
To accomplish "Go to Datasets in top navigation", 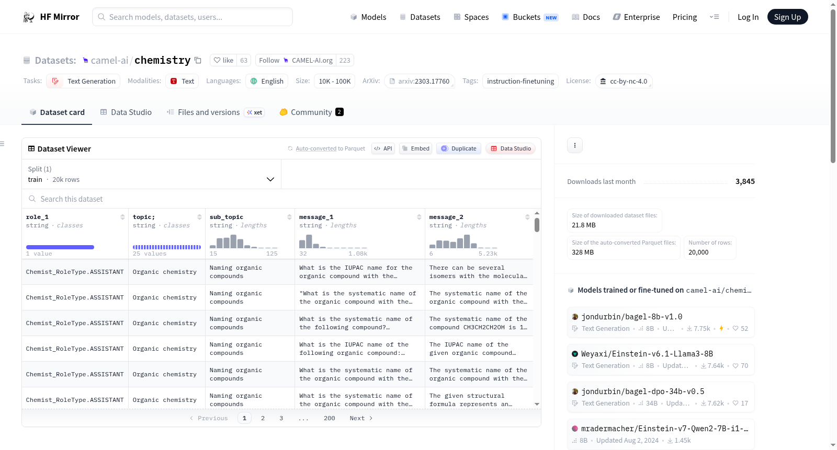I will 420,17.
